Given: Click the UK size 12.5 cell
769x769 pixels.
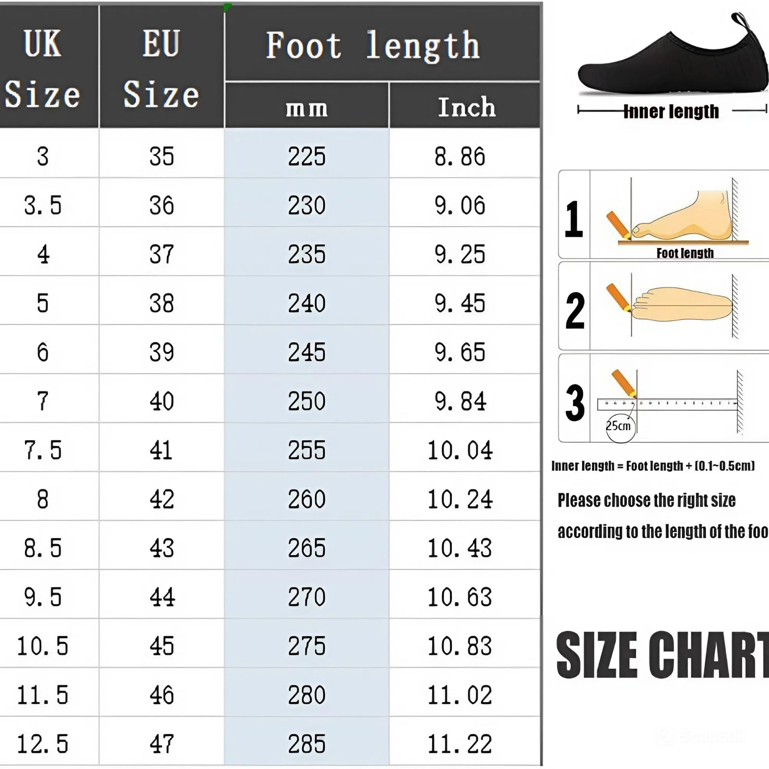Looking at the screenshot, I should pos(42,744).
